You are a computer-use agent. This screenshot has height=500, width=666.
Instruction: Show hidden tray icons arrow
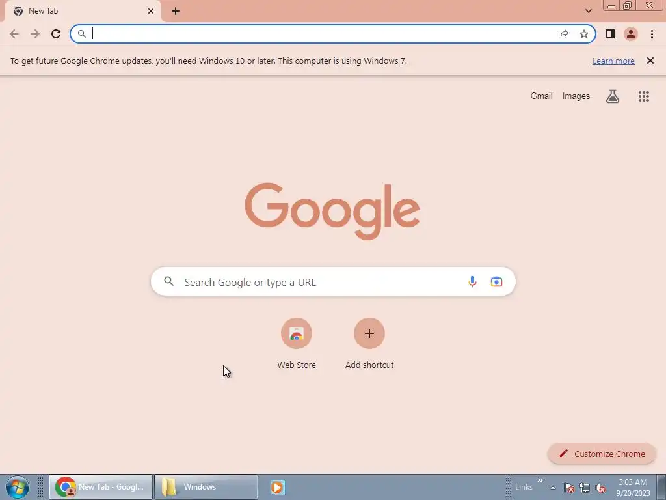click(x=553, y=488)
